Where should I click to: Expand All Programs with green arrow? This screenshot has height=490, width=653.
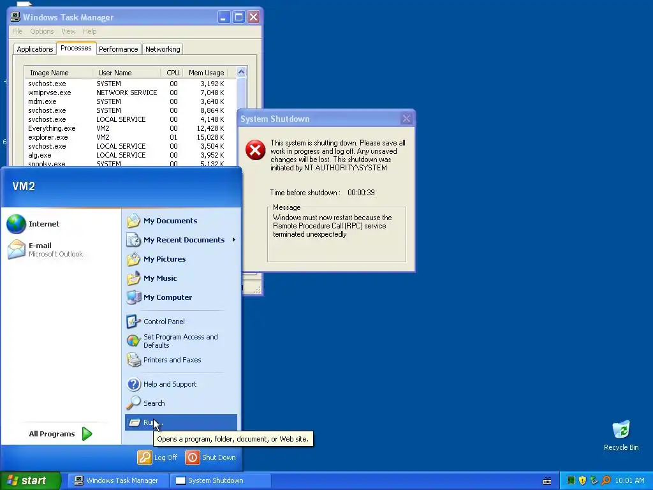tap(60, 434)
